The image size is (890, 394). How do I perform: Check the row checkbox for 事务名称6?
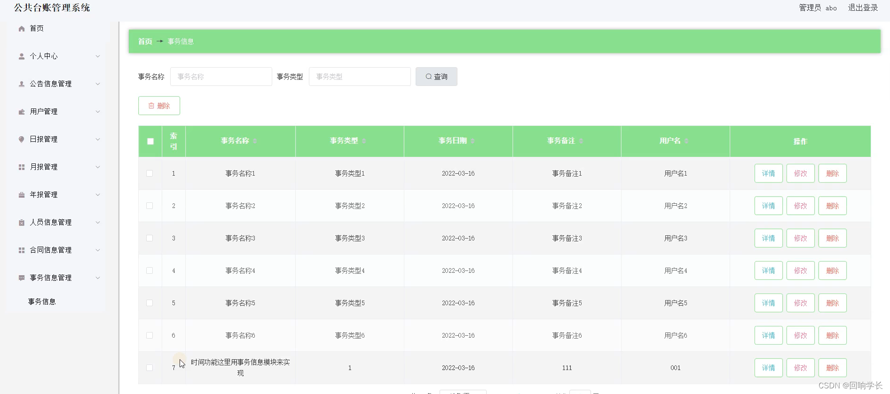[150, 335]
